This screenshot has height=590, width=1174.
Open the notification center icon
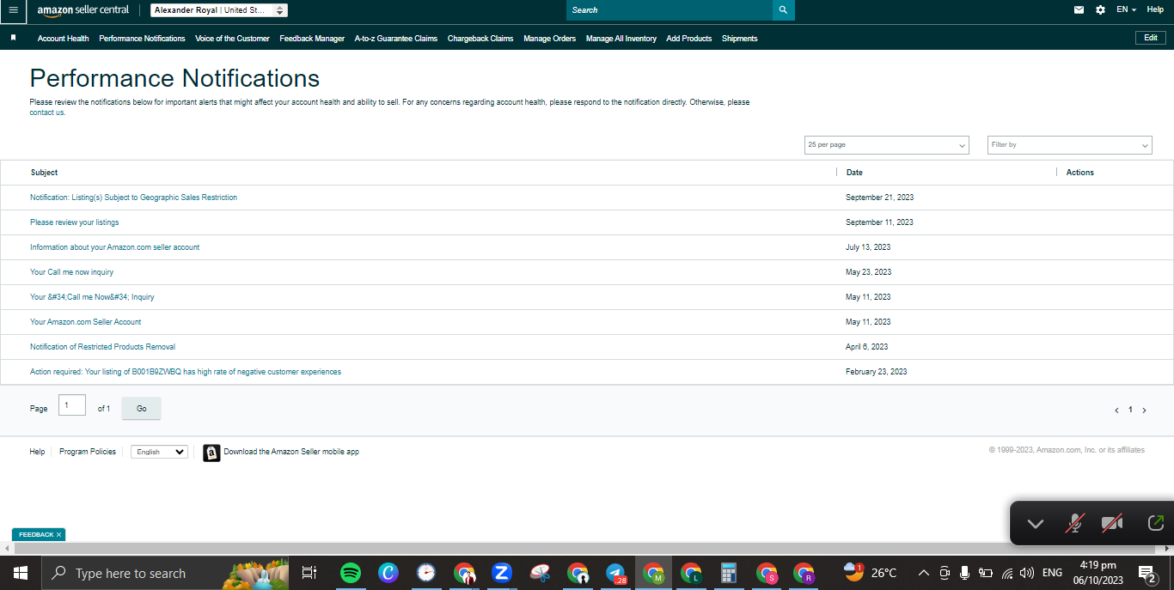[x=1146, y=573]
